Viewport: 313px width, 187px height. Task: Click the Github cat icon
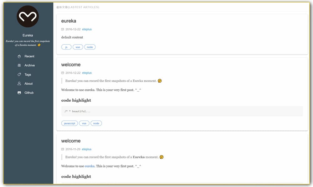[x=19, y=93]
